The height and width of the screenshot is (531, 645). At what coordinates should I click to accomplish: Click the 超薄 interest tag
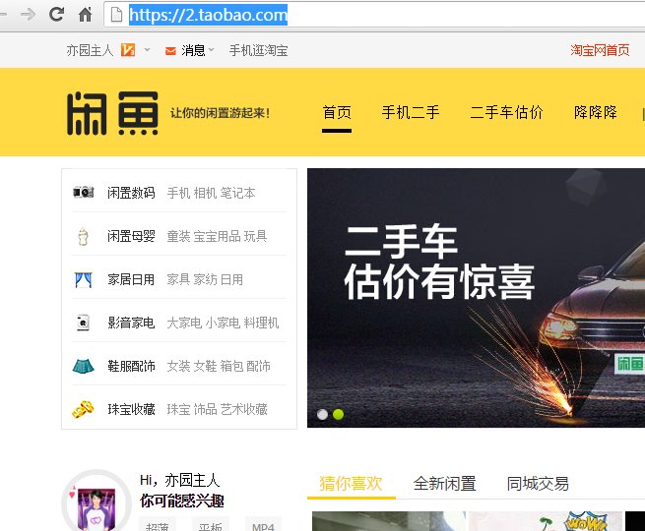pos(158,525)
